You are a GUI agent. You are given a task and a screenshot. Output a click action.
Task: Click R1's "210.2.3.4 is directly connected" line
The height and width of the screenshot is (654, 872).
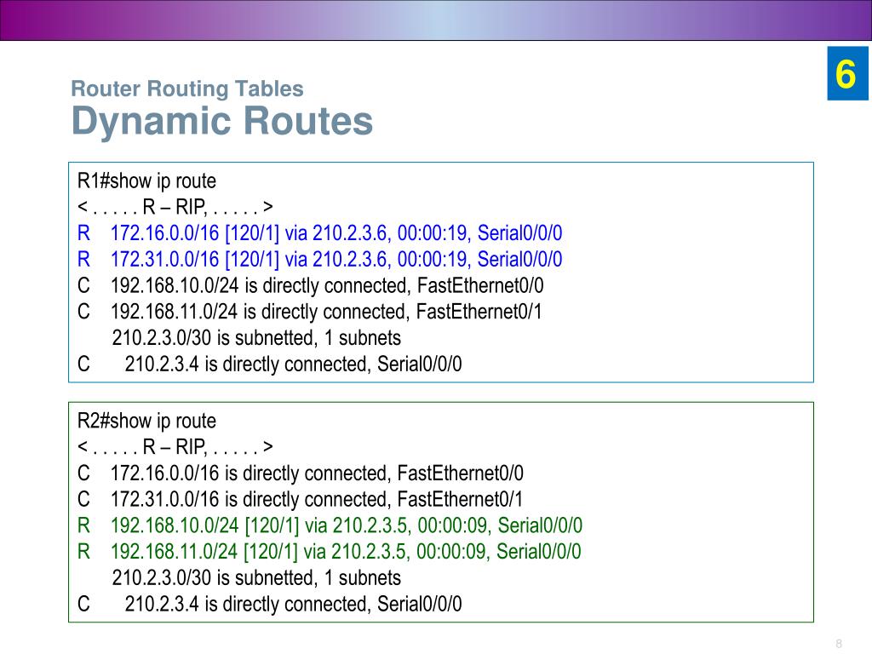tap(270, 364)
